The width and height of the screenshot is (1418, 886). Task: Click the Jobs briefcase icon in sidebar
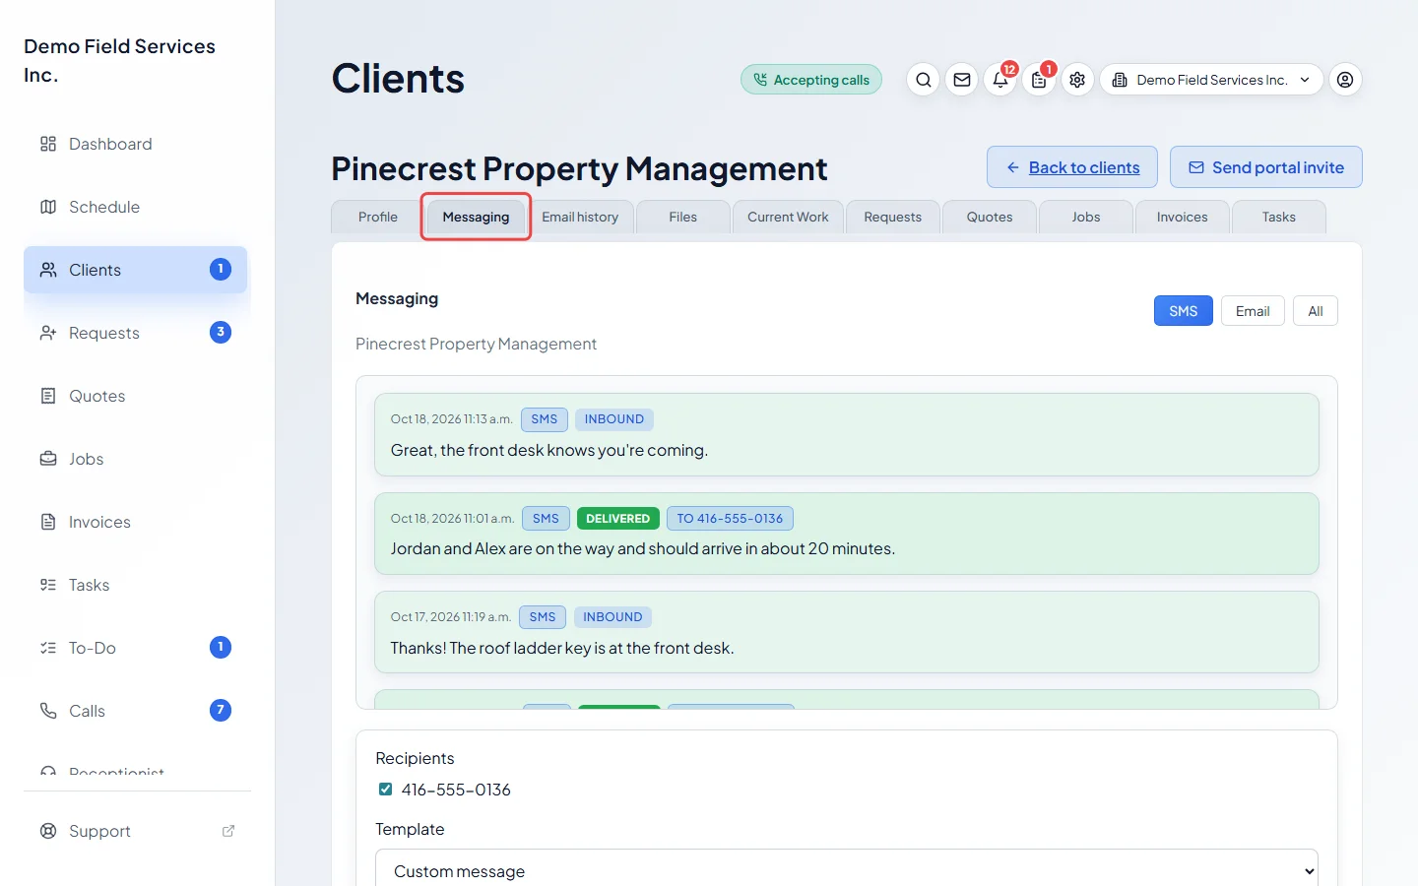click(x=48, y=459)
